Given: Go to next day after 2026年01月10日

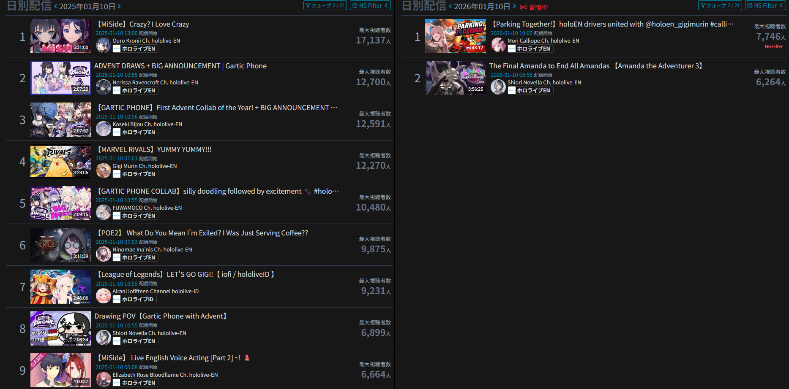Looking at the screenshot, I should (514, 6).
